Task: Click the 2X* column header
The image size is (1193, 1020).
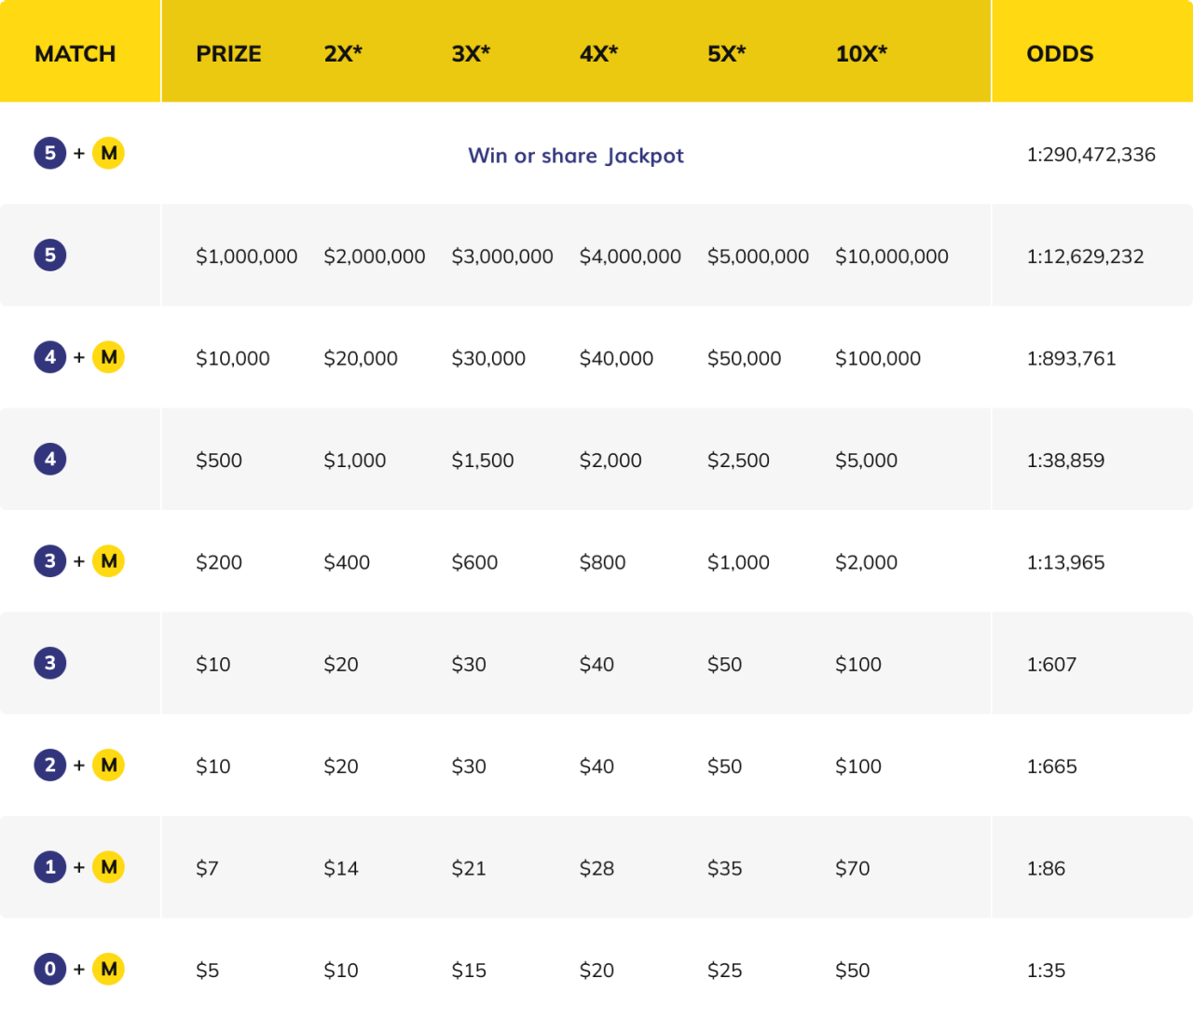Action: pos(343,54)
